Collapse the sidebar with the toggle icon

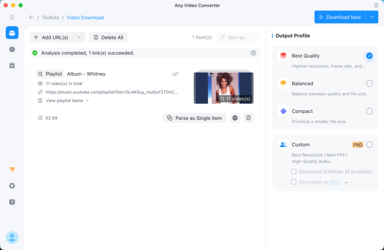(x=12, y=17)
